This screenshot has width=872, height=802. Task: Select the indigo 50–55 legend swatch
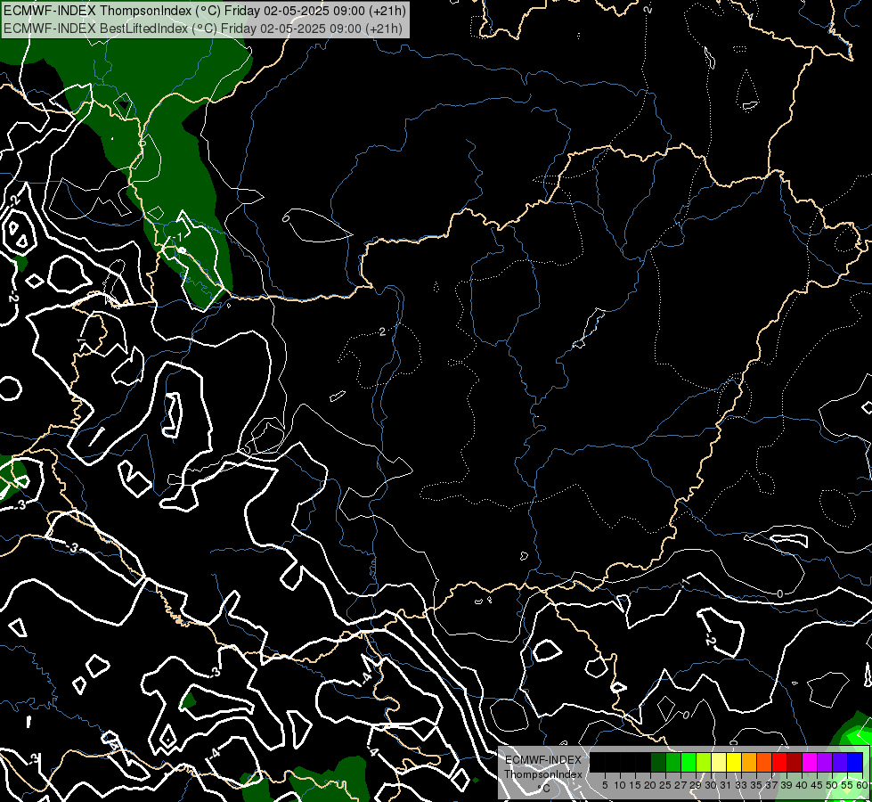(840, 762)
